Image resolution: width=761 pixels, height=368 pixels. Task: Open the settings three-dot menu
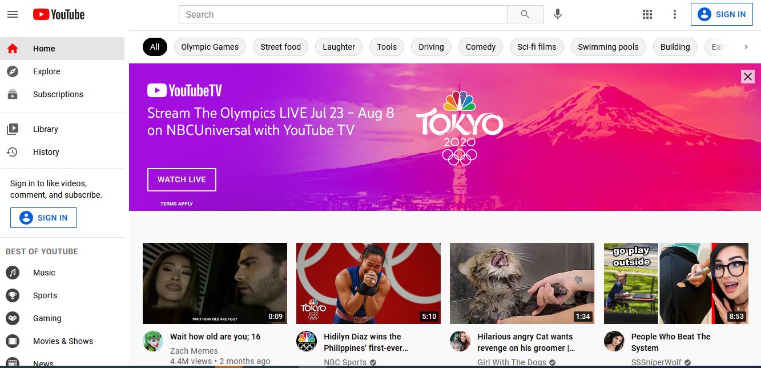coord(675,14)
